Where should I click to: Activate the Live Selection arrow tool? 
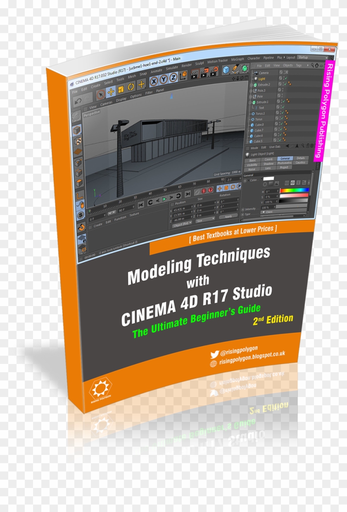[101, 94]
